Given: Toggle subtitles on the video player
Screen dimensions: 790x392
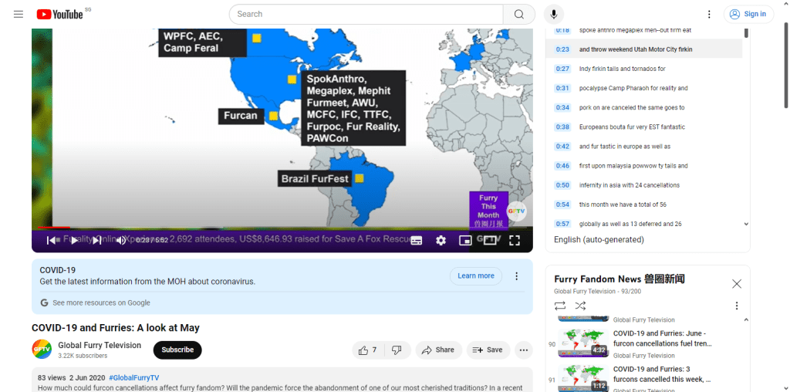Looking at the screenshot, I should tap(416, 240).
